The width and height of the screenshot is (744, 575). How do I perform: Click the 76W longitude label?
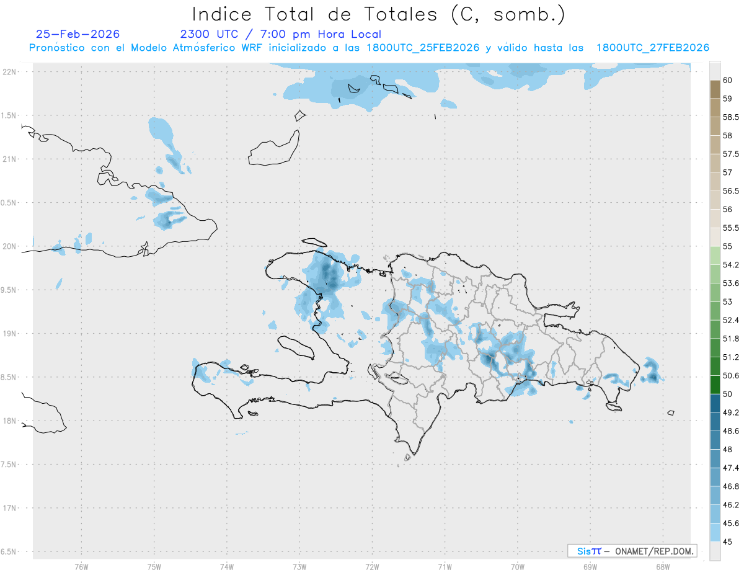pyautogui.click(x=81, y=566)
